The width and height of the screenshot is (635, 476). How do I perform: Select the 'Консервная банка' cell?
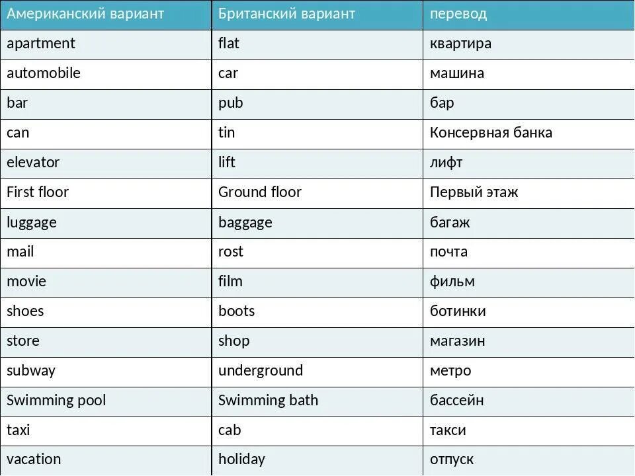click(x=529, y=134)
